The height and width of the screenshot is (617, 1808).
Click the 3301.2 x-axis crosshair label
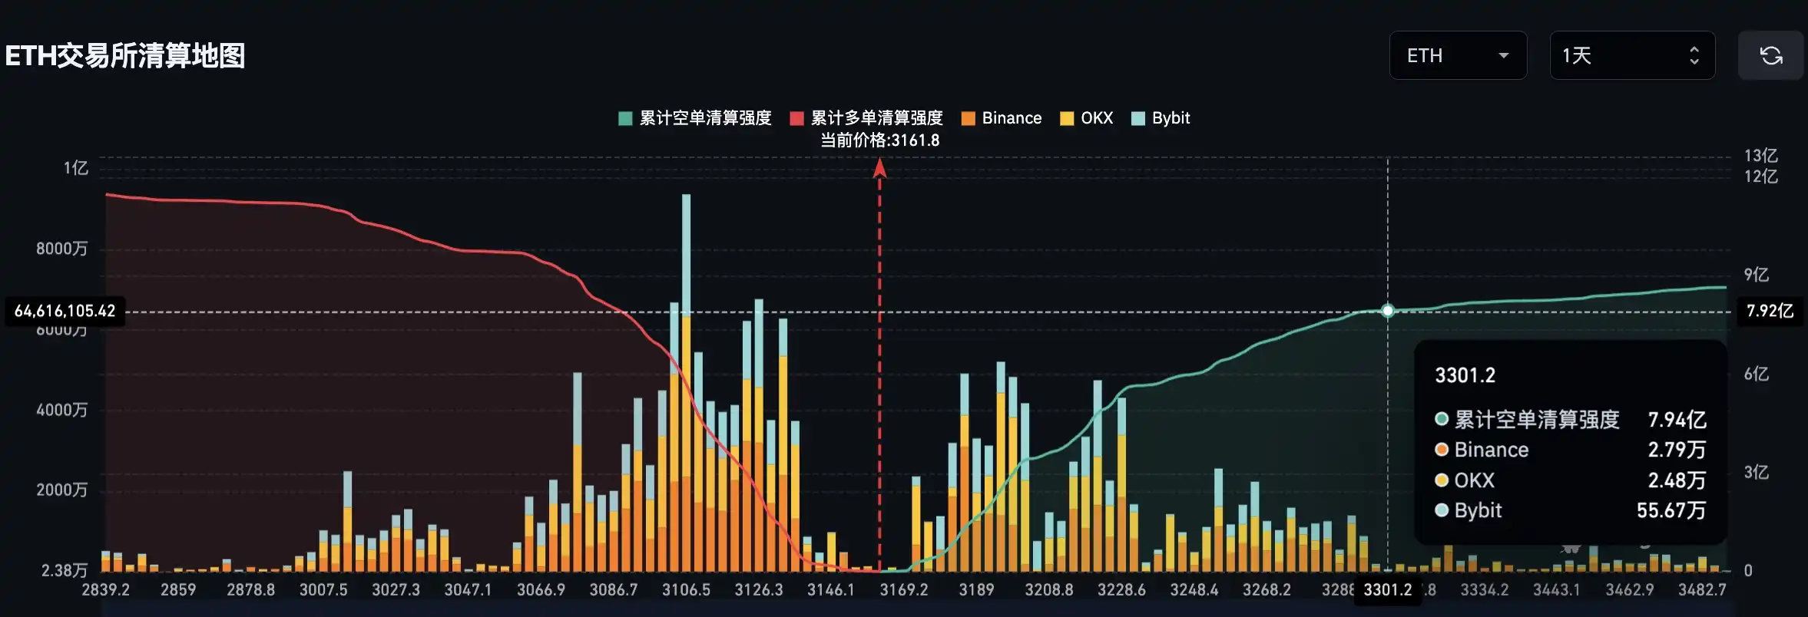coord(1387,589)
